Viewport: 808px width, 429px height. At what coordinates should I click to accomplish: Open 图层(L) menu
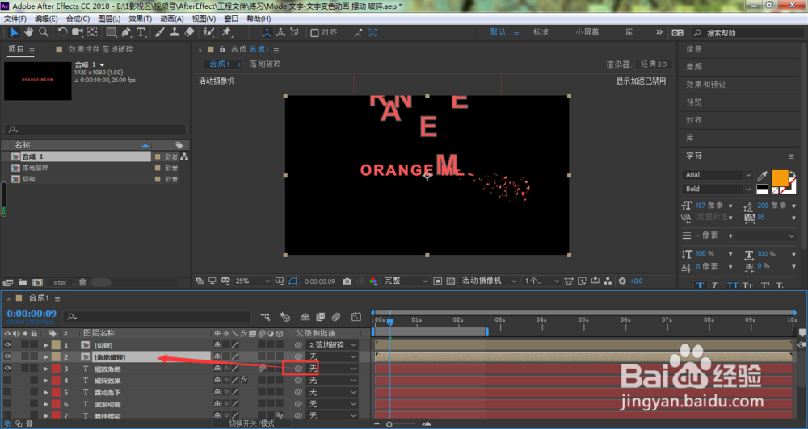(109, 19)
